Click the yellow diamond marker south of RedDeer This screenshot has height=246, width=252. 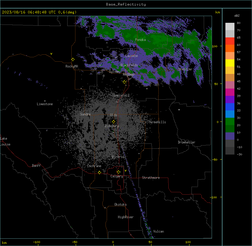[x=125, y=82]
